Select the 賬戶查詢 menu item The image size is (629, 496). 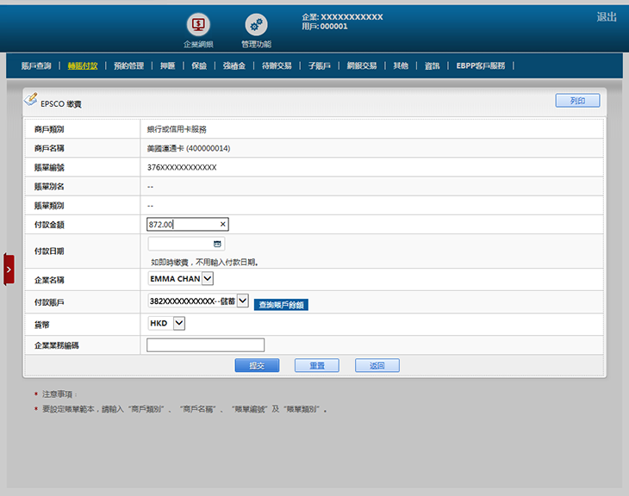click(36, 65)
